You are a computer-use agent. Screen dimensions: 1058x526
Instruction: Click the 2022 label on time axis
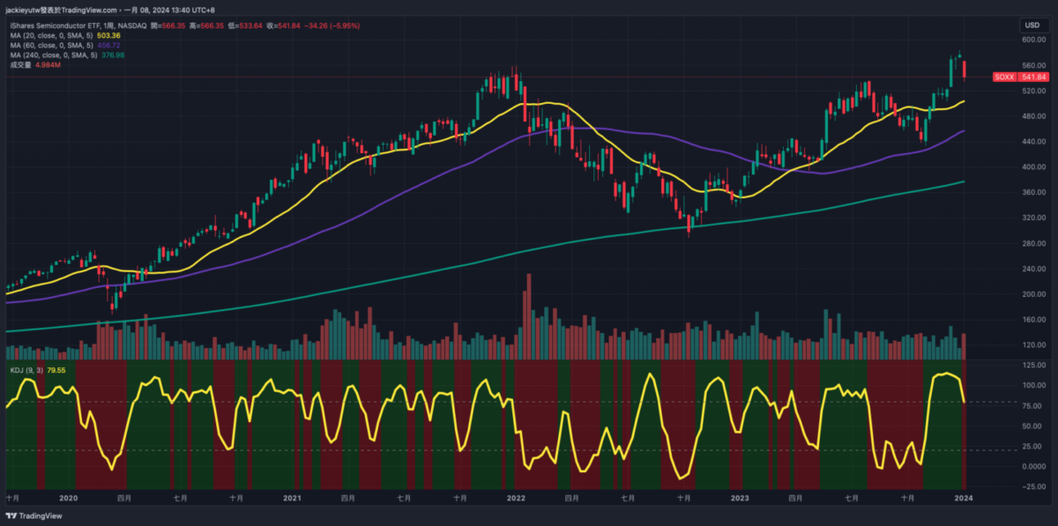(x=516, y=498)
